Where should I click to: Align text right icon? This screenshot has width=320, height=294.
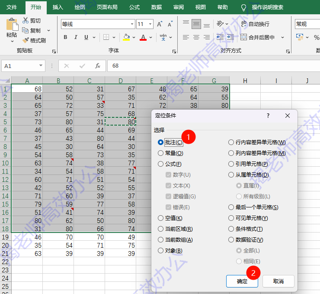tap(207, 37)
